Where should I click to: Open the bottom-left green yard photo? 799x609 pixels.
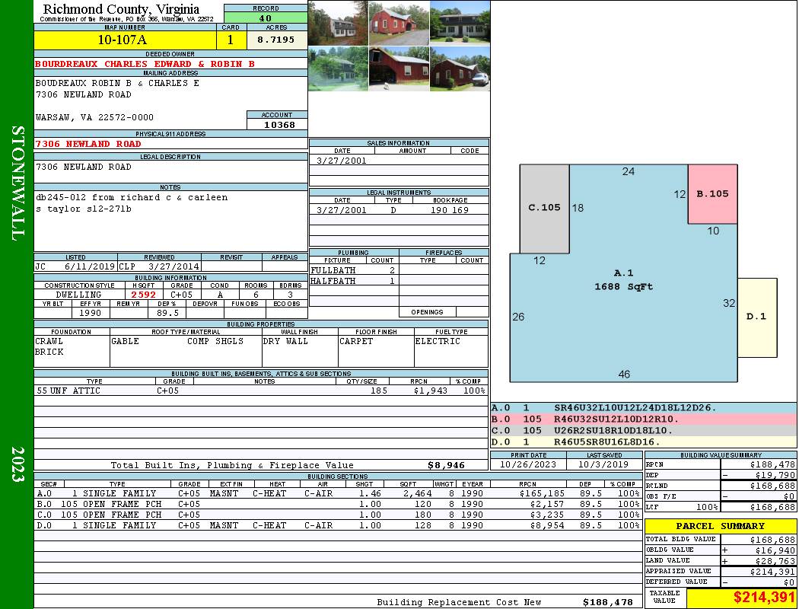click(339, 69)
